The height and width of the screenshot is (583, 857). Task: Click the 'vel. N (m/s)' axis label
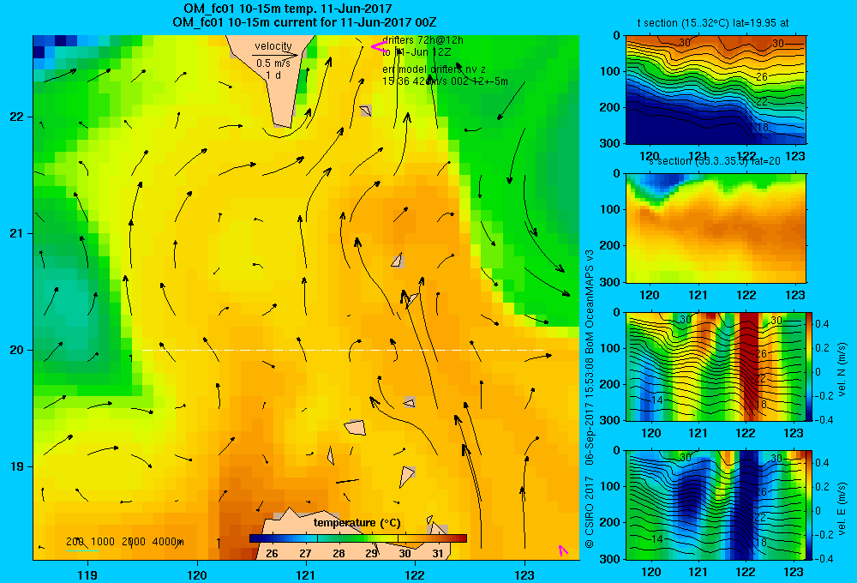842,369
